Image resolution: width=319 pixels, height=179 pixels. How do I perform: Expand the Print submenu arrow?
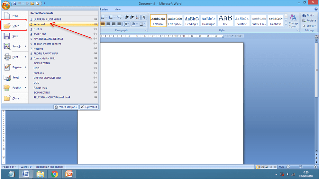[x=25, y=57]
